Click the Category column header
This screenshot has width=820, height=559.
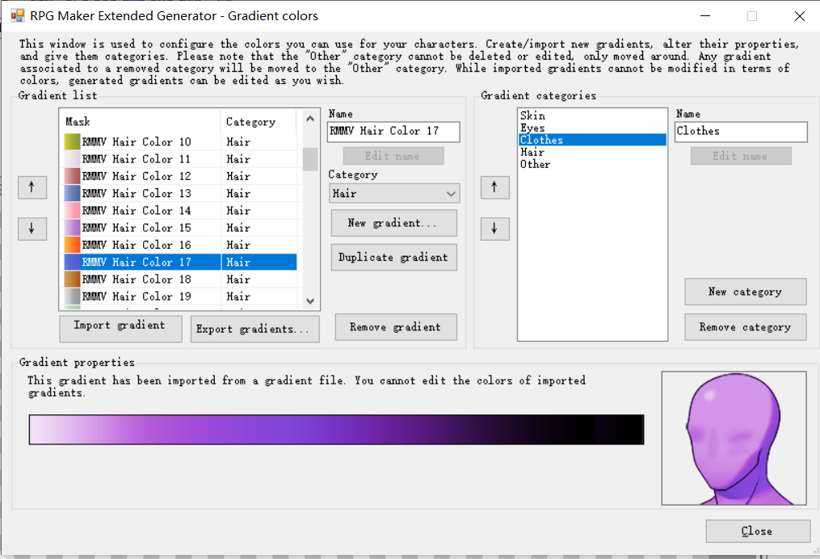(x=259, y=122)
